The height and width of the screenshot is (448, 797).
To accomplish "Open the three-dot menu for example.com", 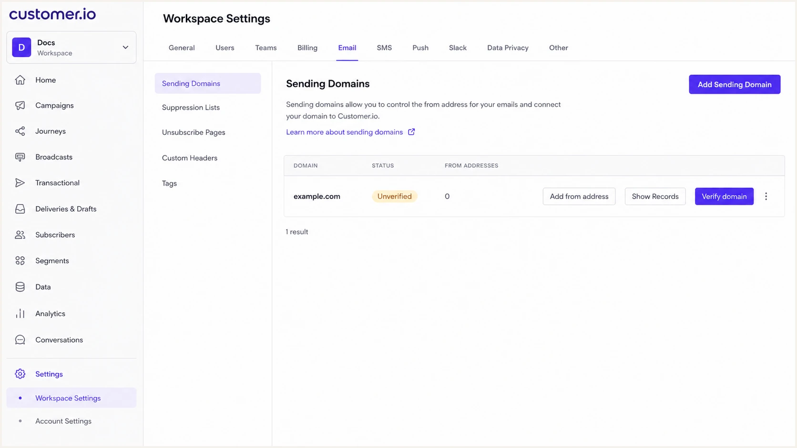I will (766, 196).
